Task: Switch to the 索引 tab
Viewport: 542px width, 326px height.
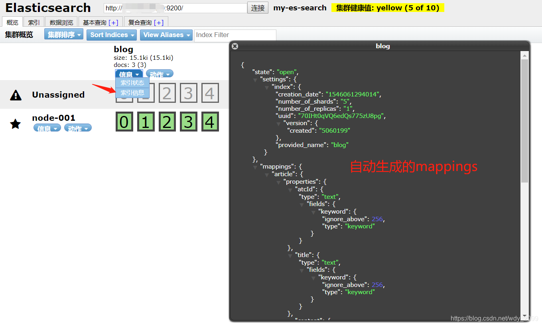Action: pyautogui.click(x=34, y=22)
